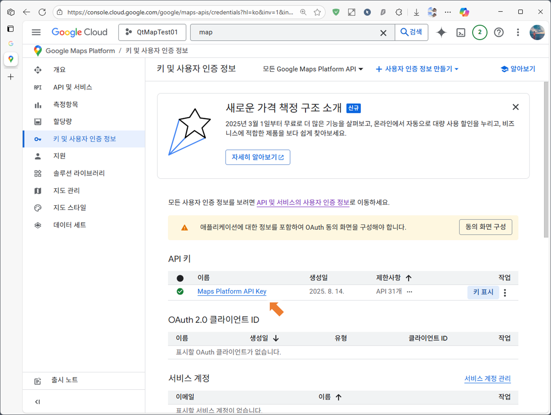This screenshot has width=551, height=415.
Task: Open the Google Cloud three-dot settings menu
Action: 518,32
